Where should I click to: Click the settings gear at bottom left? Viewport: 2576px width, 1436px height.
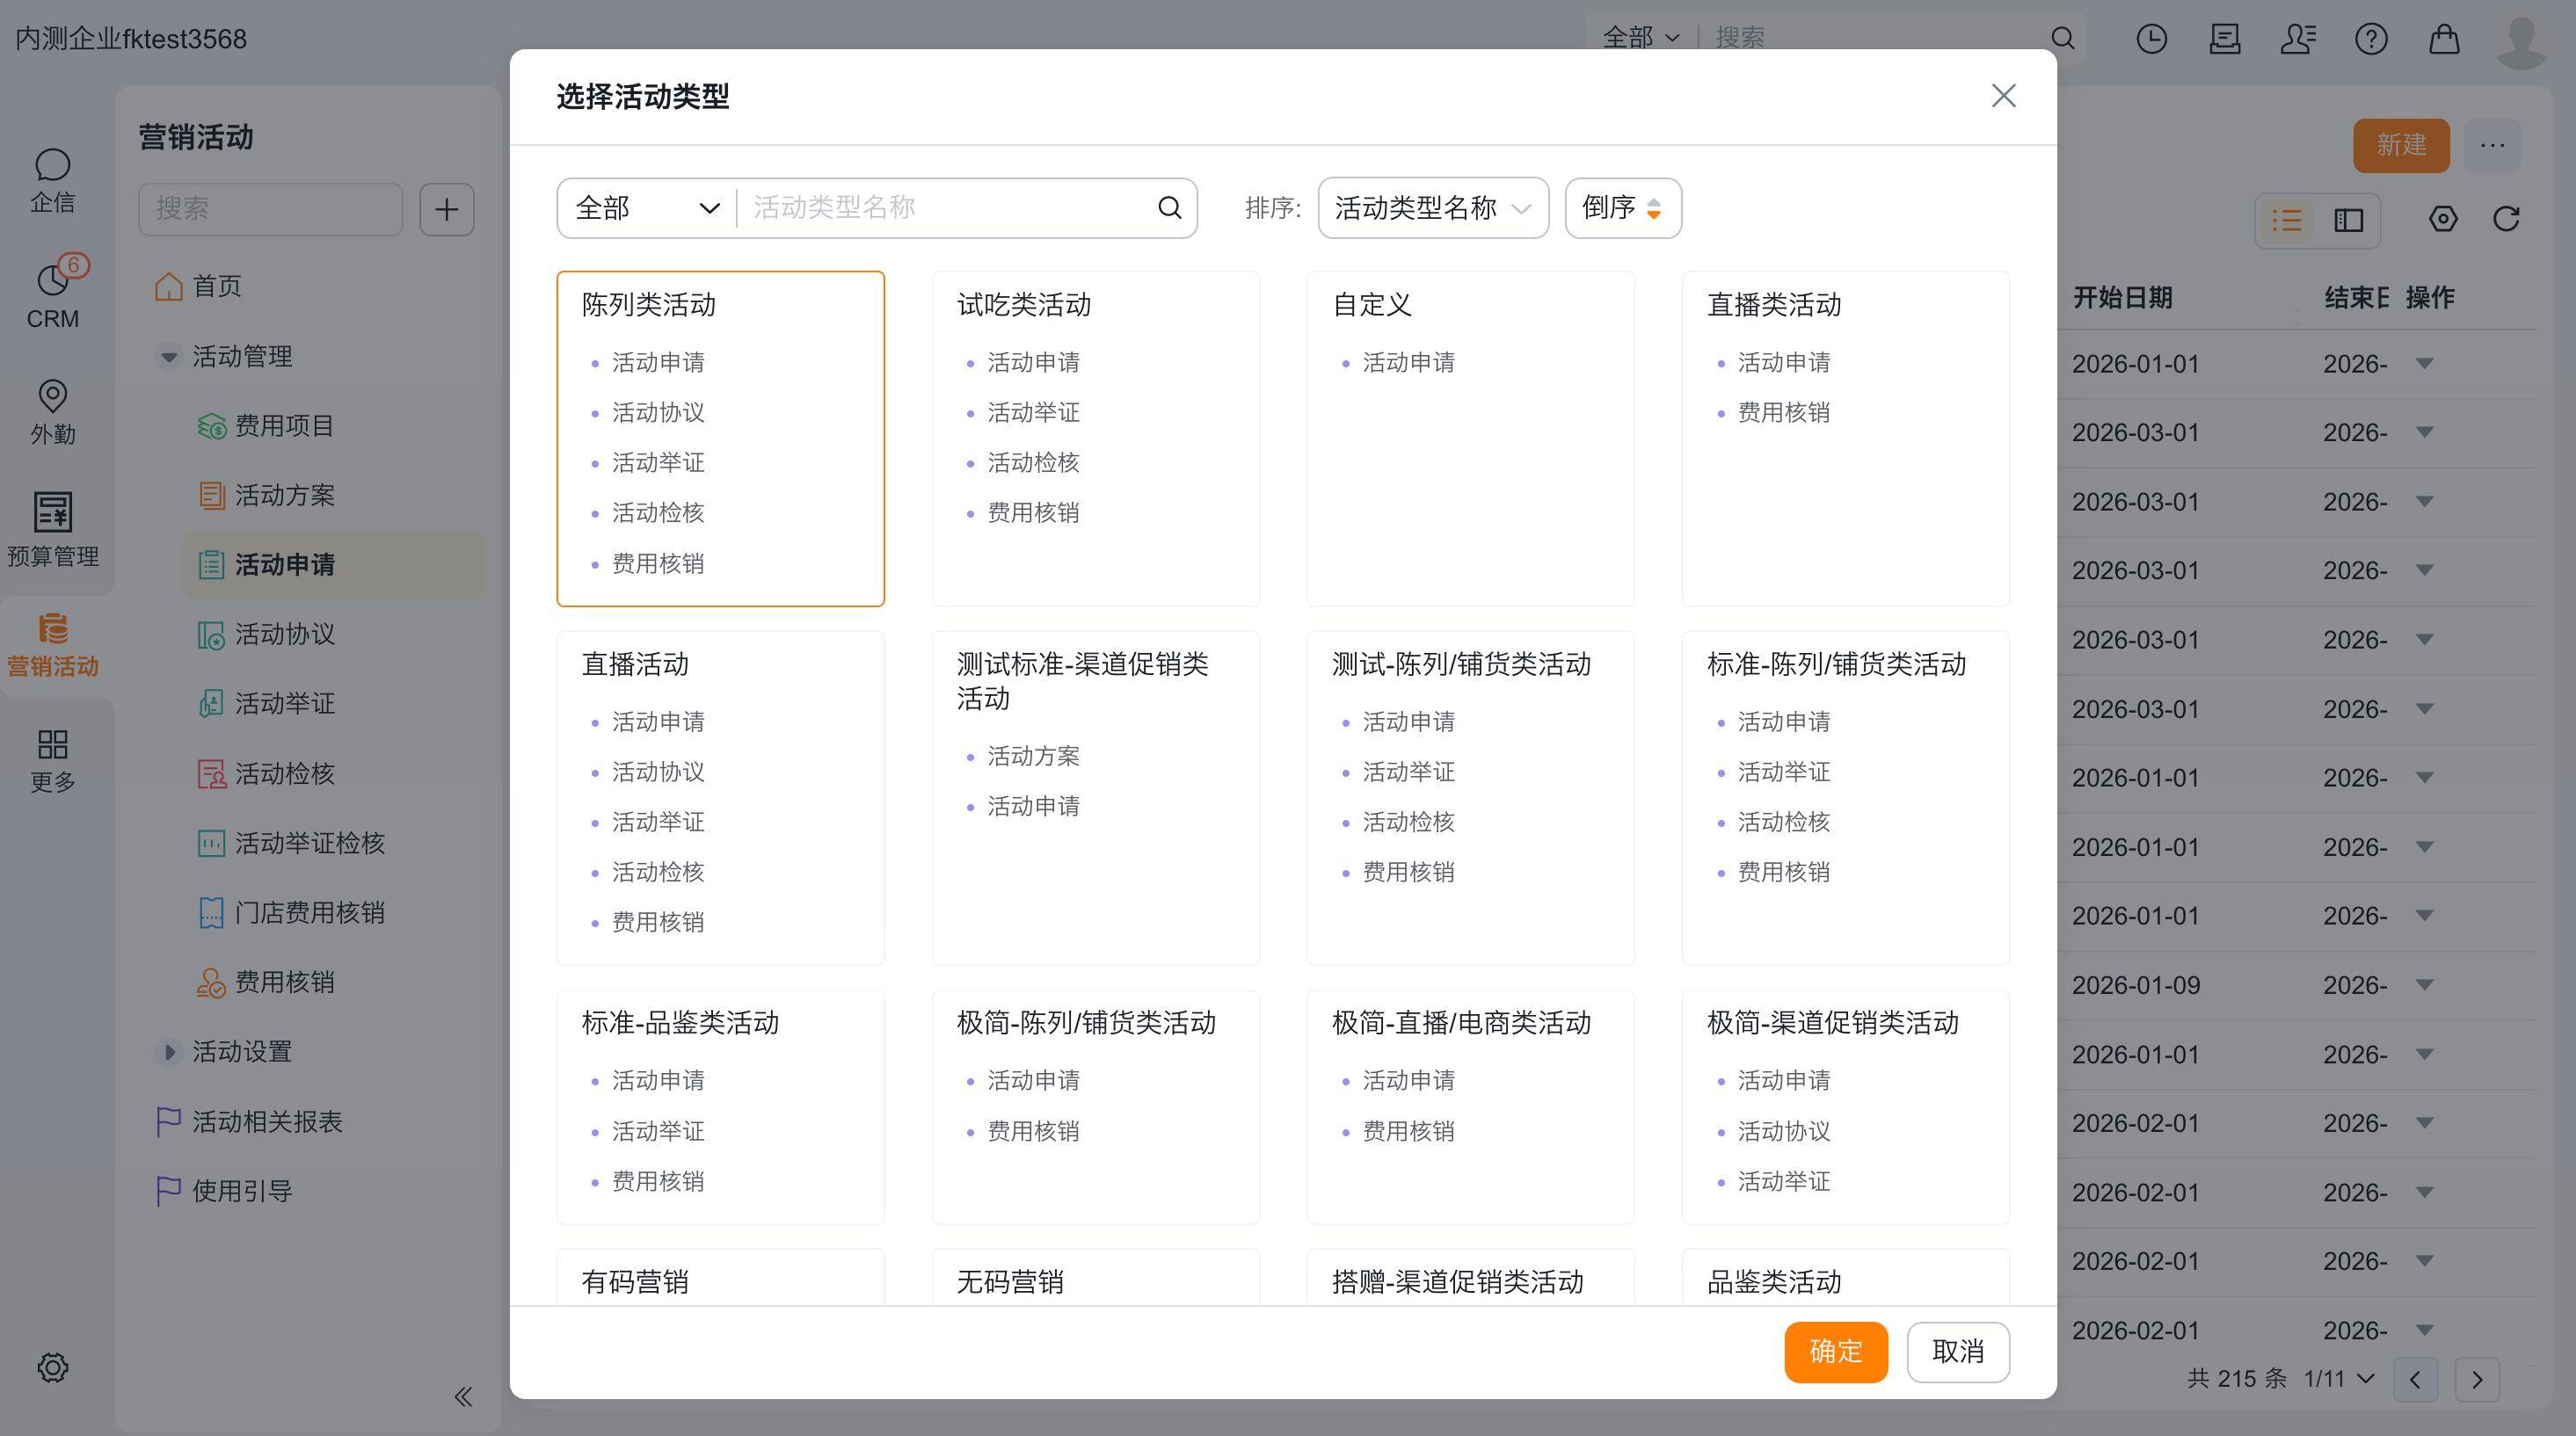(x=52, y=1367)
